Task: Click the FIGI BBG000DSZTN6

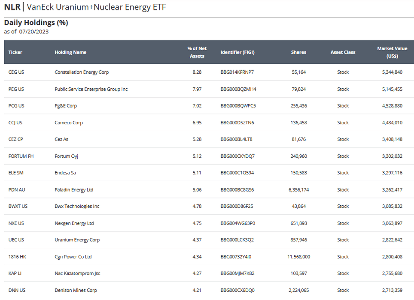Action: click(237, 123)
